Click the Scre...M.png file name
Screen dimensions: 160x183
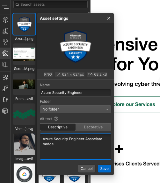24,69
